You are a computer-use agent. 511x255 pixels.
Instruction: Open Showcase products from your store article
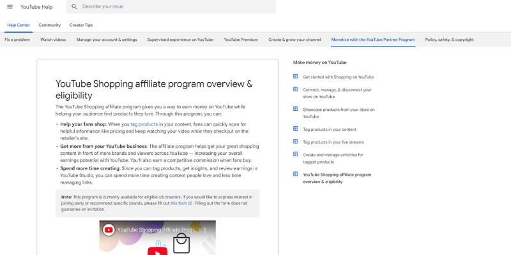tap(339, 113)
